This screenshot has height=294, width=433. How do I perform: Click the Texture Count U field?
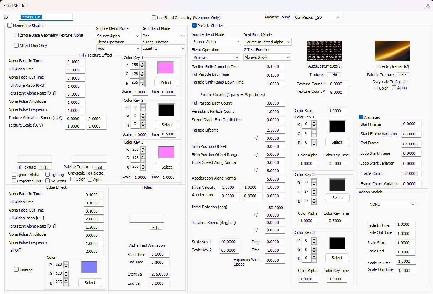(338, 84)
